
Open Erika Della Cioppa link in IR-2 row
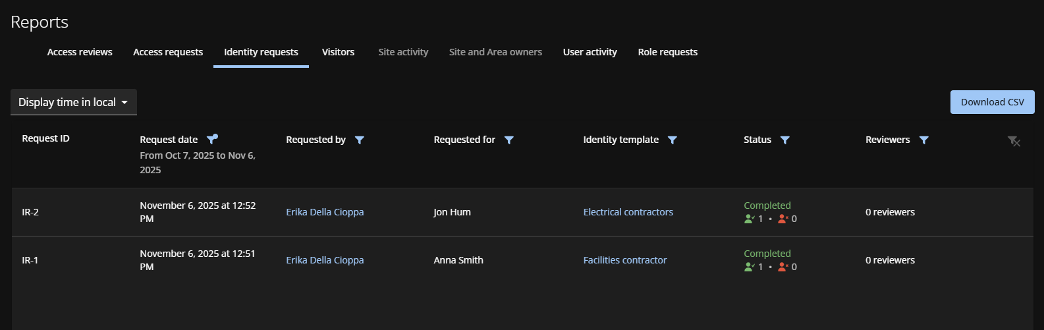(325, 212)
